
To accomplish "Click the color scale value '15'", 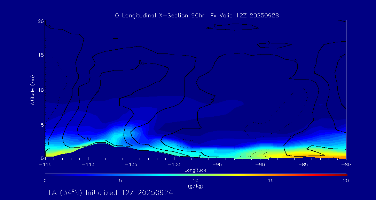I will pos(271,181).
